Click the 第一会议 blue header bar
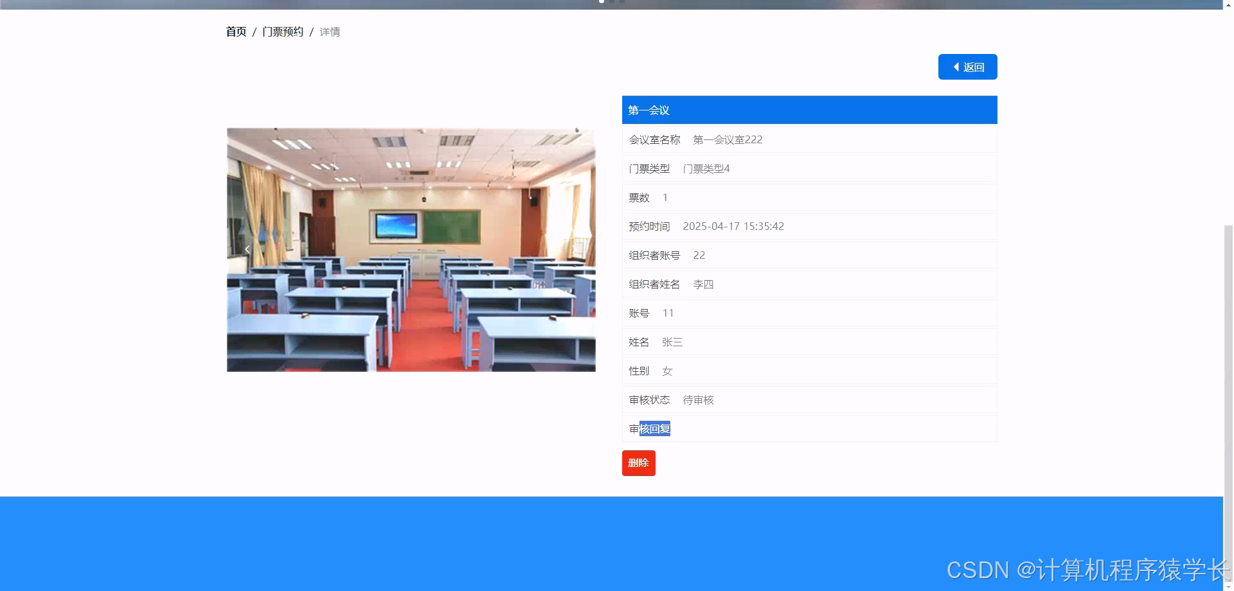This screenshot has width=1234, height=591. pos(809,110)
